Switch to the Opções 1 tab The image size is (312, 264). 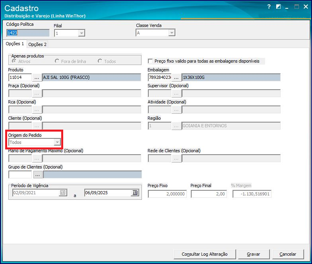tap(15, 44)
